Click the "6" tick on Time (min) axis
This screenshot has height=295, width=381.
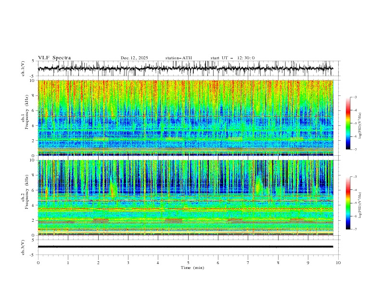pos(218,263)
